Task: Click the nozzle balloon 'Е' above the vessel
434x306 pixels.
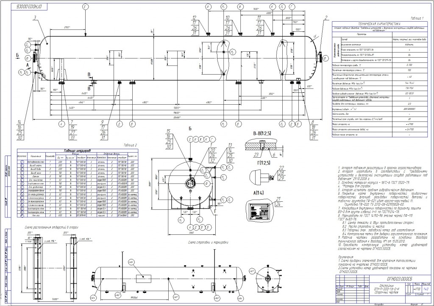Action: [x=85, y=7]
